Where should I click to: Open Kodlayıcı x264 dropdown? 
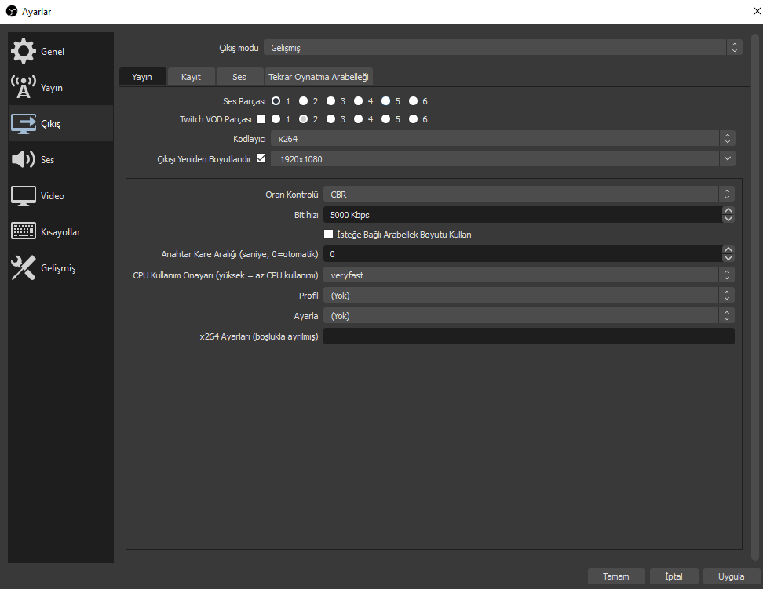click(502, 139)
